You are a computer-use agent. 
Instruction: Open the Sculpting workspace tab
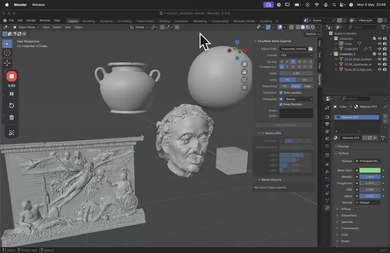[x=106, y=21]
